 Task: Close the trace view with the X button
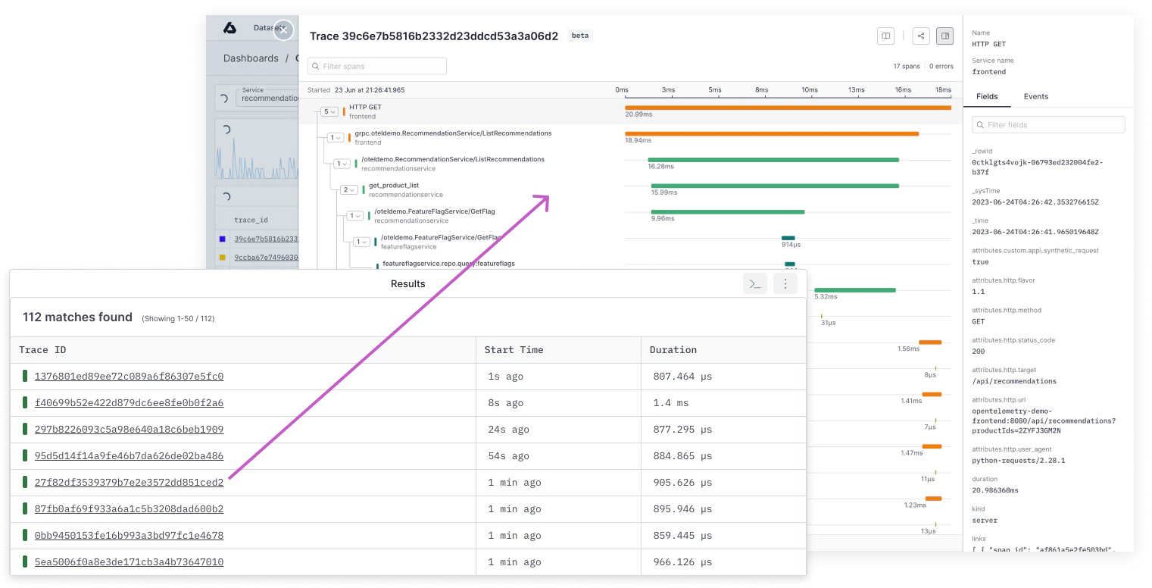283,30
